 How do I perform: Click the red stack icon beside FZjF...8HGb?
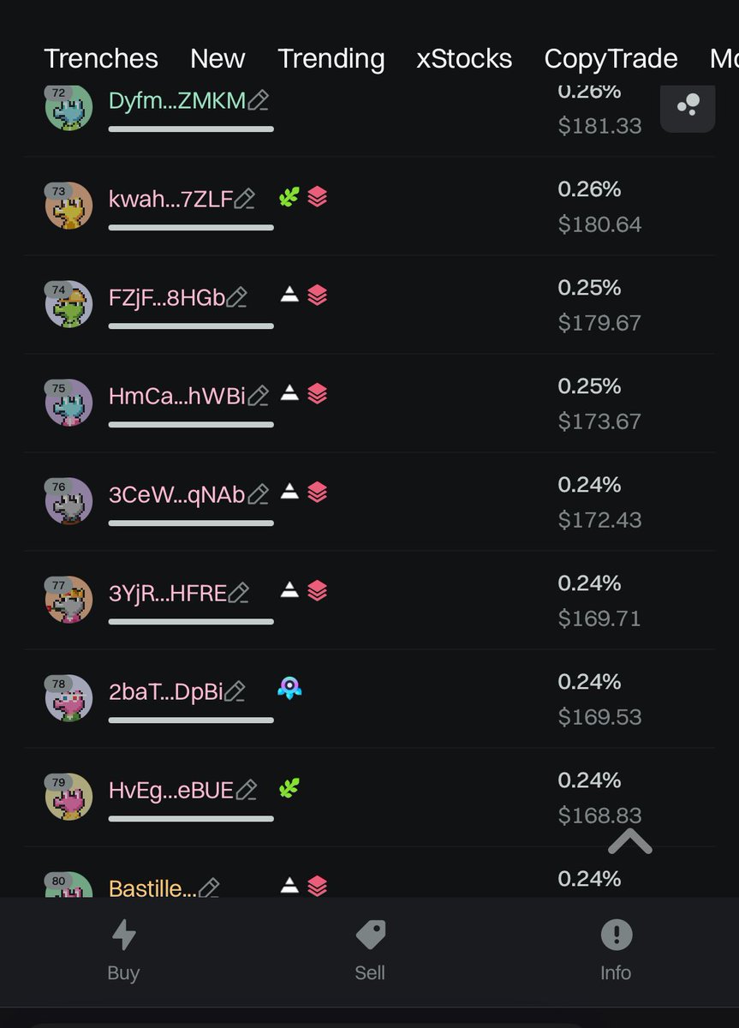point(317,296)
